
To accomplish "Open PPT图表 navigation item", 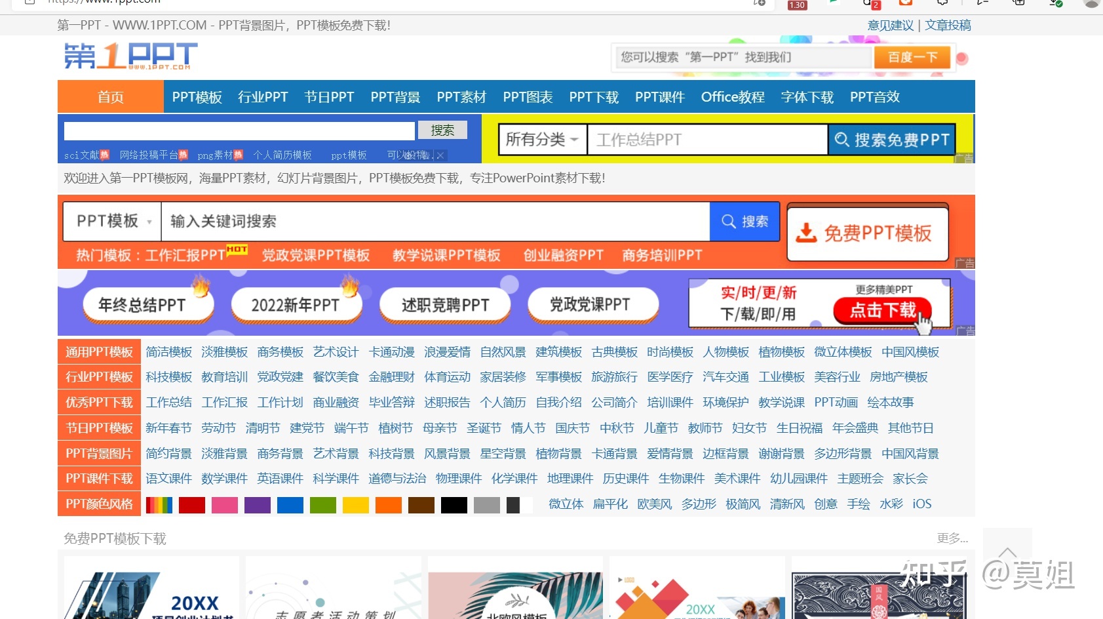I will coord(528,97).
